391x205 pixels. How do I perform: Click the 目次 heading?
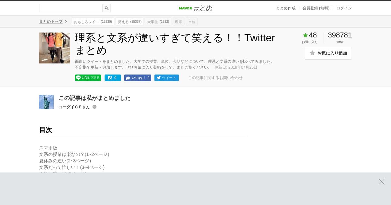point(46,130)
